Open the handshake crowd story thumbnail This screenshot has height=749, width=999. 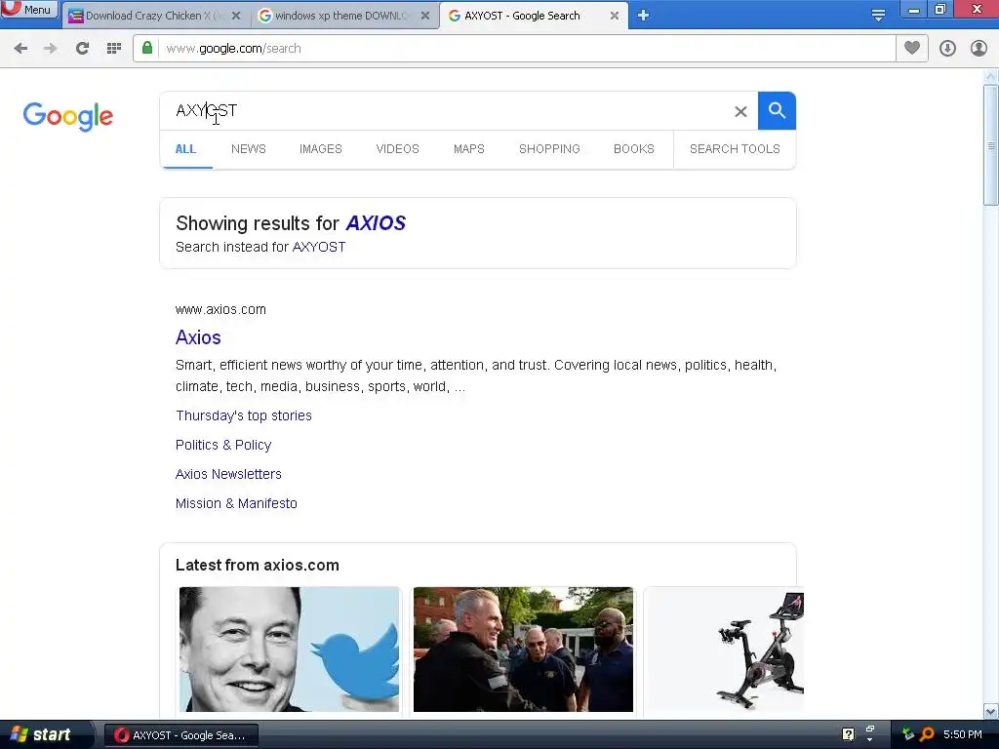(x=523, y=649)
